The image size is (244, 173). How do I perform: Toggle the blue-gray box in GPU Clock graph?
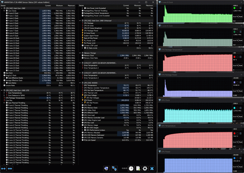click(x=241, y=108)
